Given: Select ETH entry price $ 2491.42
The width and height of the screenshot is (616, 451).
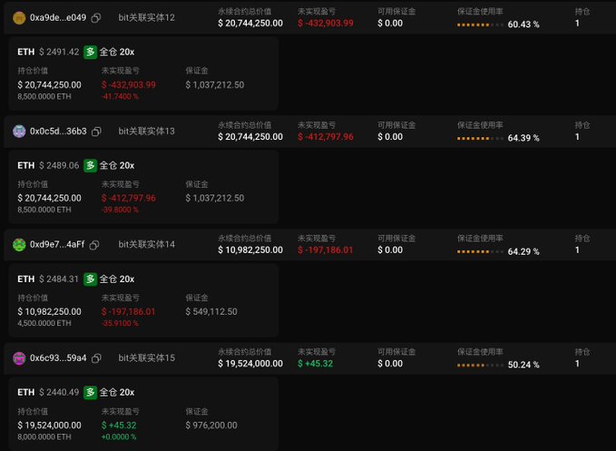Looking at the screenshot, I should [59, 52].
